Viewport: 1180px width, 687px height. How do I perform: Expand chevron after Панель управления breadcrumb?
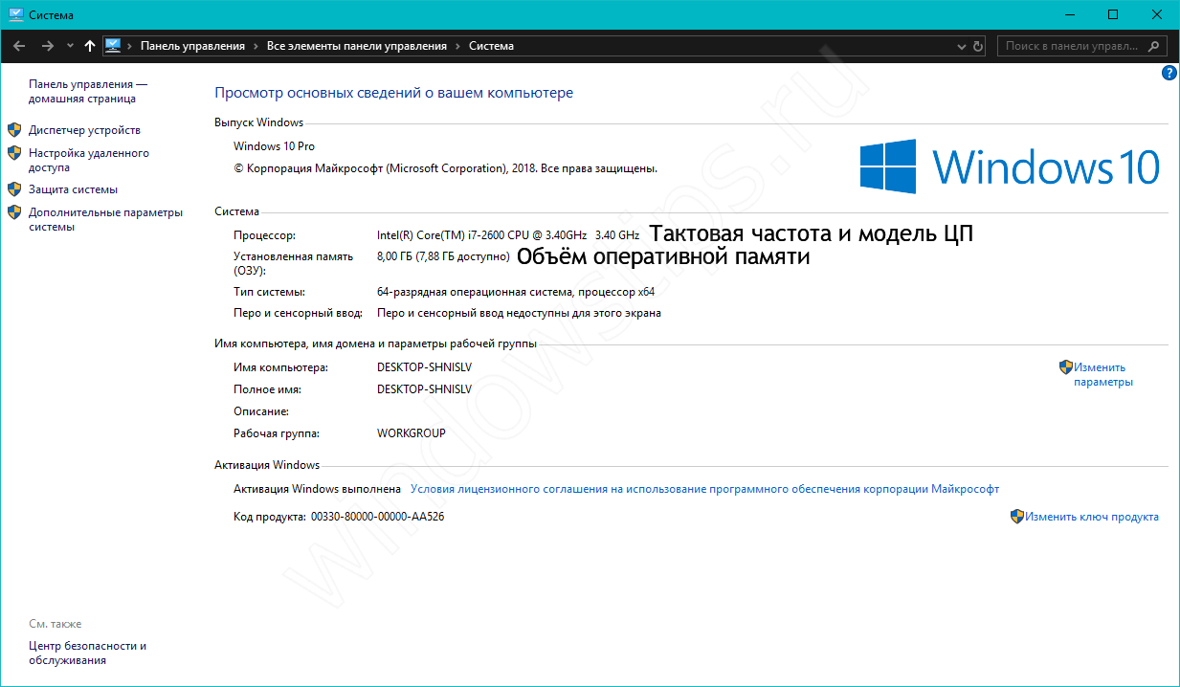coord(256,46)
